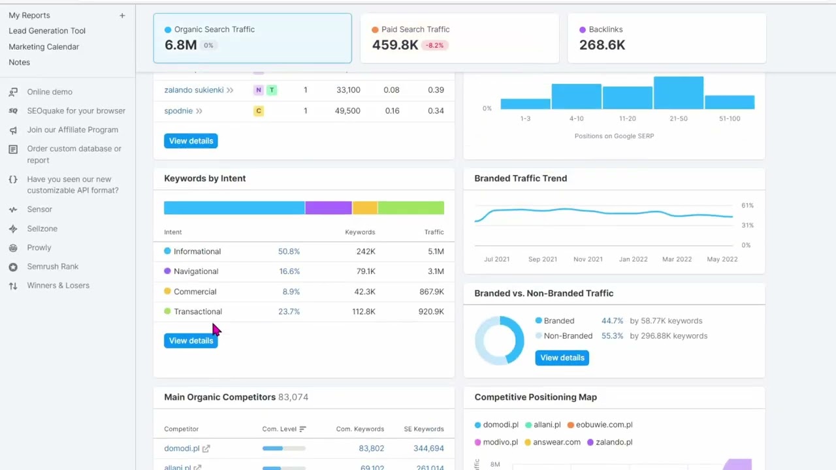Image resolution: width=836 pixels, height=470 pixels.
Task: Click green Transactional segment of intent bar
Action: pyautogui.click(x=411, y=208)
